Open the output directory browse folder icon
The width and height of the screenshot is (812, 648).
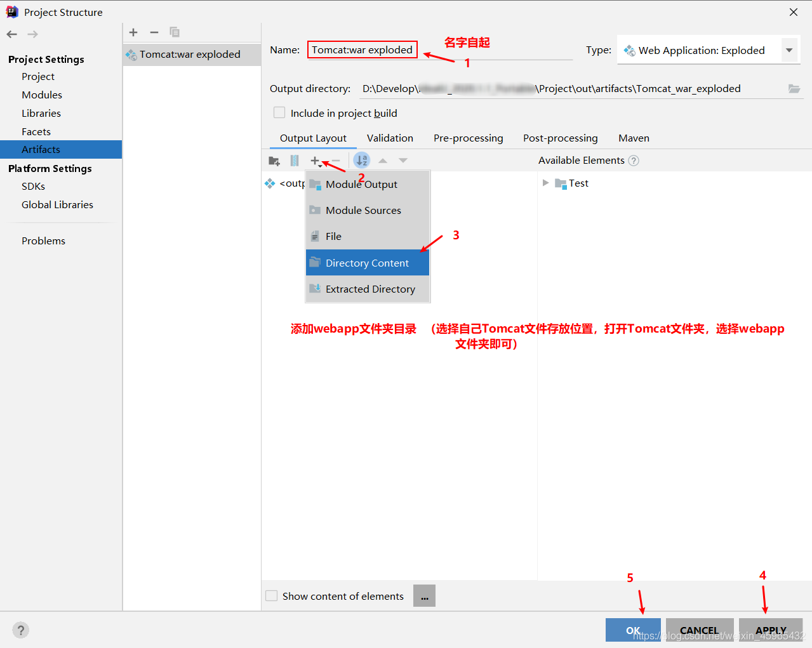click(x=794, y=89)
